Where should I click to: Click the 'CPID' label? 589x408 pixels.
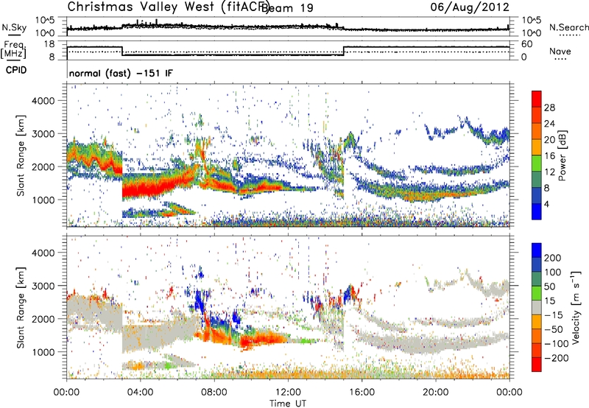[16, 70]
